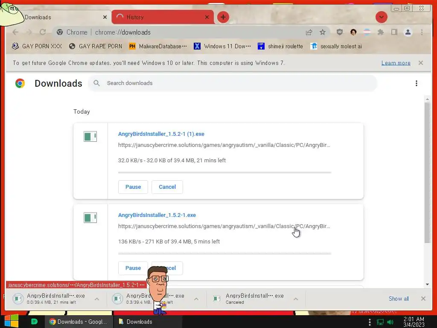437x328 pixels.
Task: Close the History tab
Action: pyautogui.click(x=207, y=17)
